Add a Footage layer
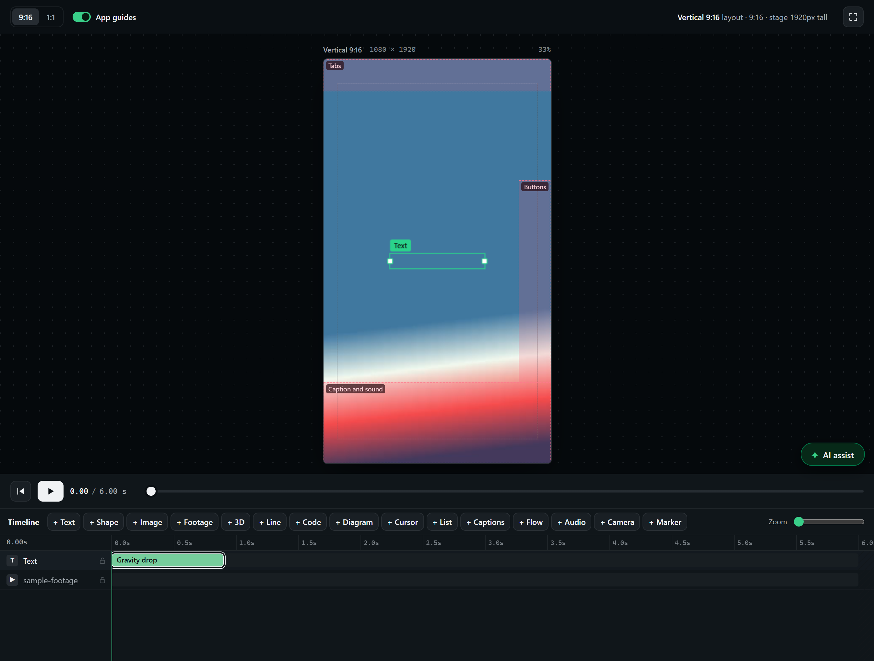The image size is (874, 661). pos(195,522)
